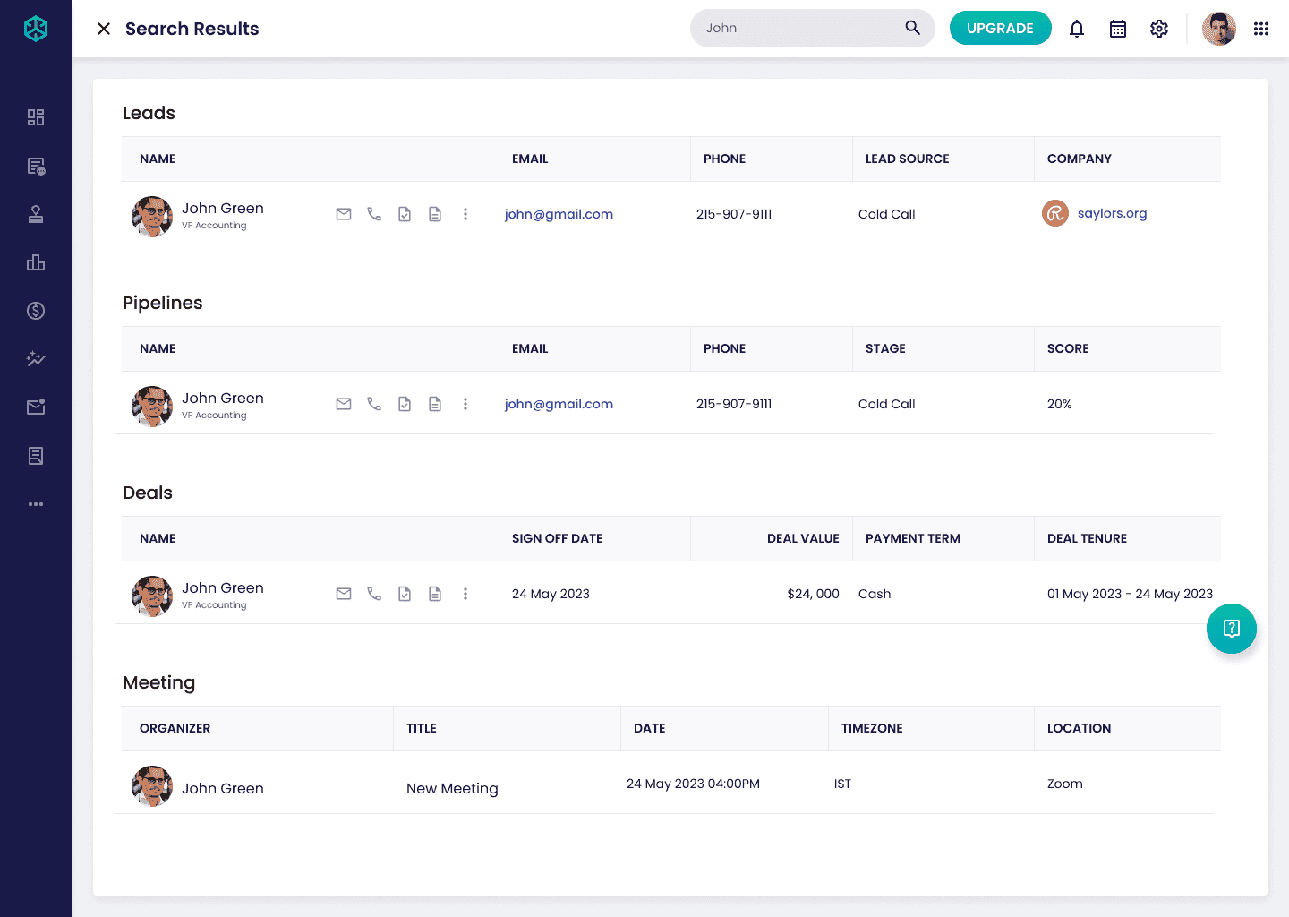Expand more options in Deals row
This screenshot has height=917, width=1289.
pyautogui.click(x=465, y=594)
